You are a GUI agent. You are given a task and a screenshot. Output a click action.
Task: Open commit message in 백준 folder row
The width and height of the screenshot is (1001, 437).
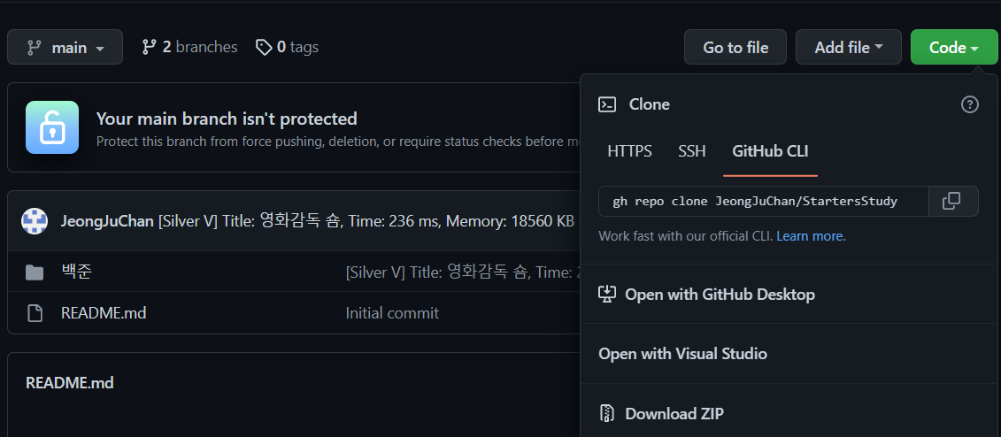463,272
